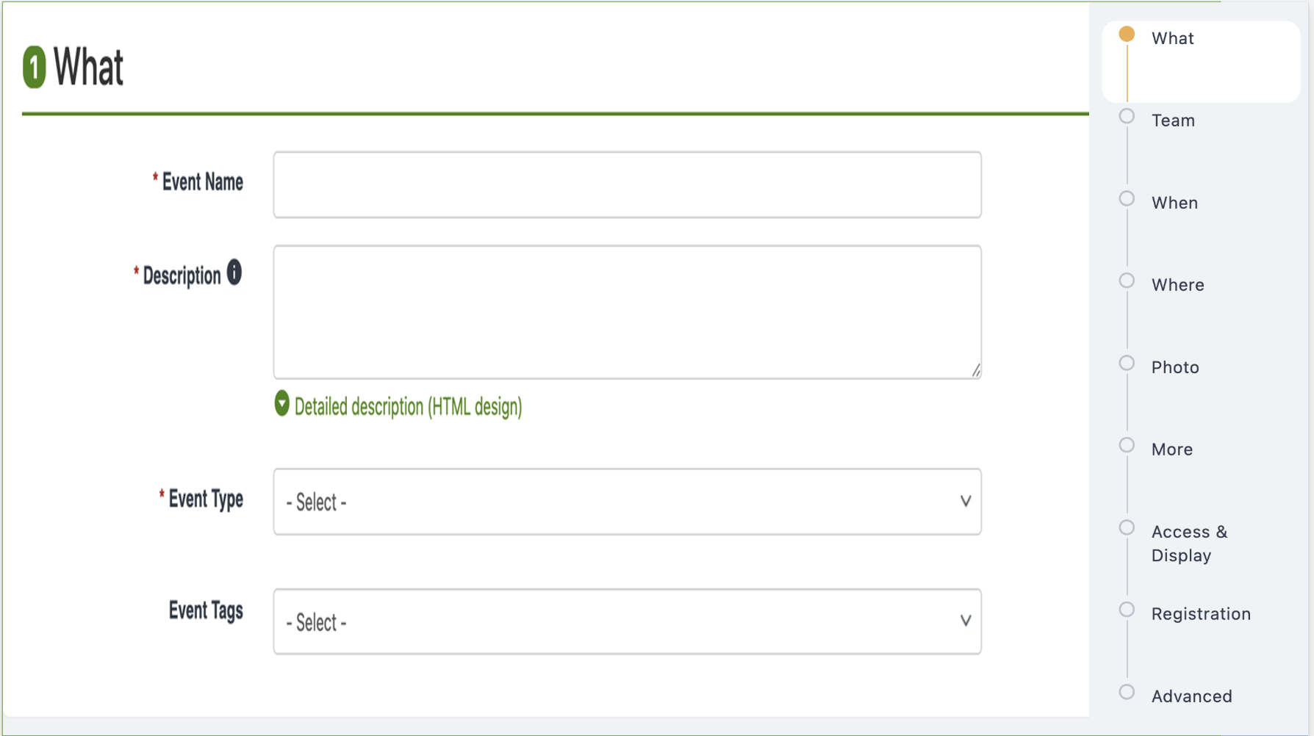Screen dimensions: 1314x736
Task: Click the Description info tooltip icon
Action: click(234, 272)
